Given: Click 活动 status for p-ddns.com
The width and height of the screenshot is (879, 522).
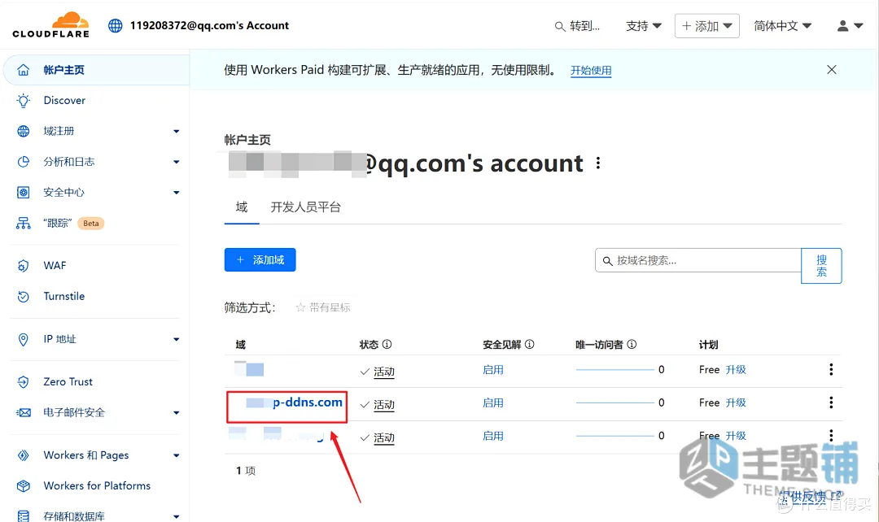Looking at the screenshot, I should click(x=384, y=405).
